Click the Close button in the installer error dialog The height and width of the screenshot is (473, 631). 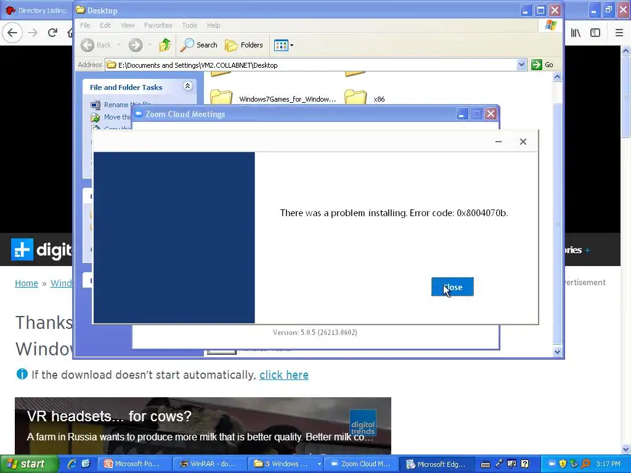452,287
